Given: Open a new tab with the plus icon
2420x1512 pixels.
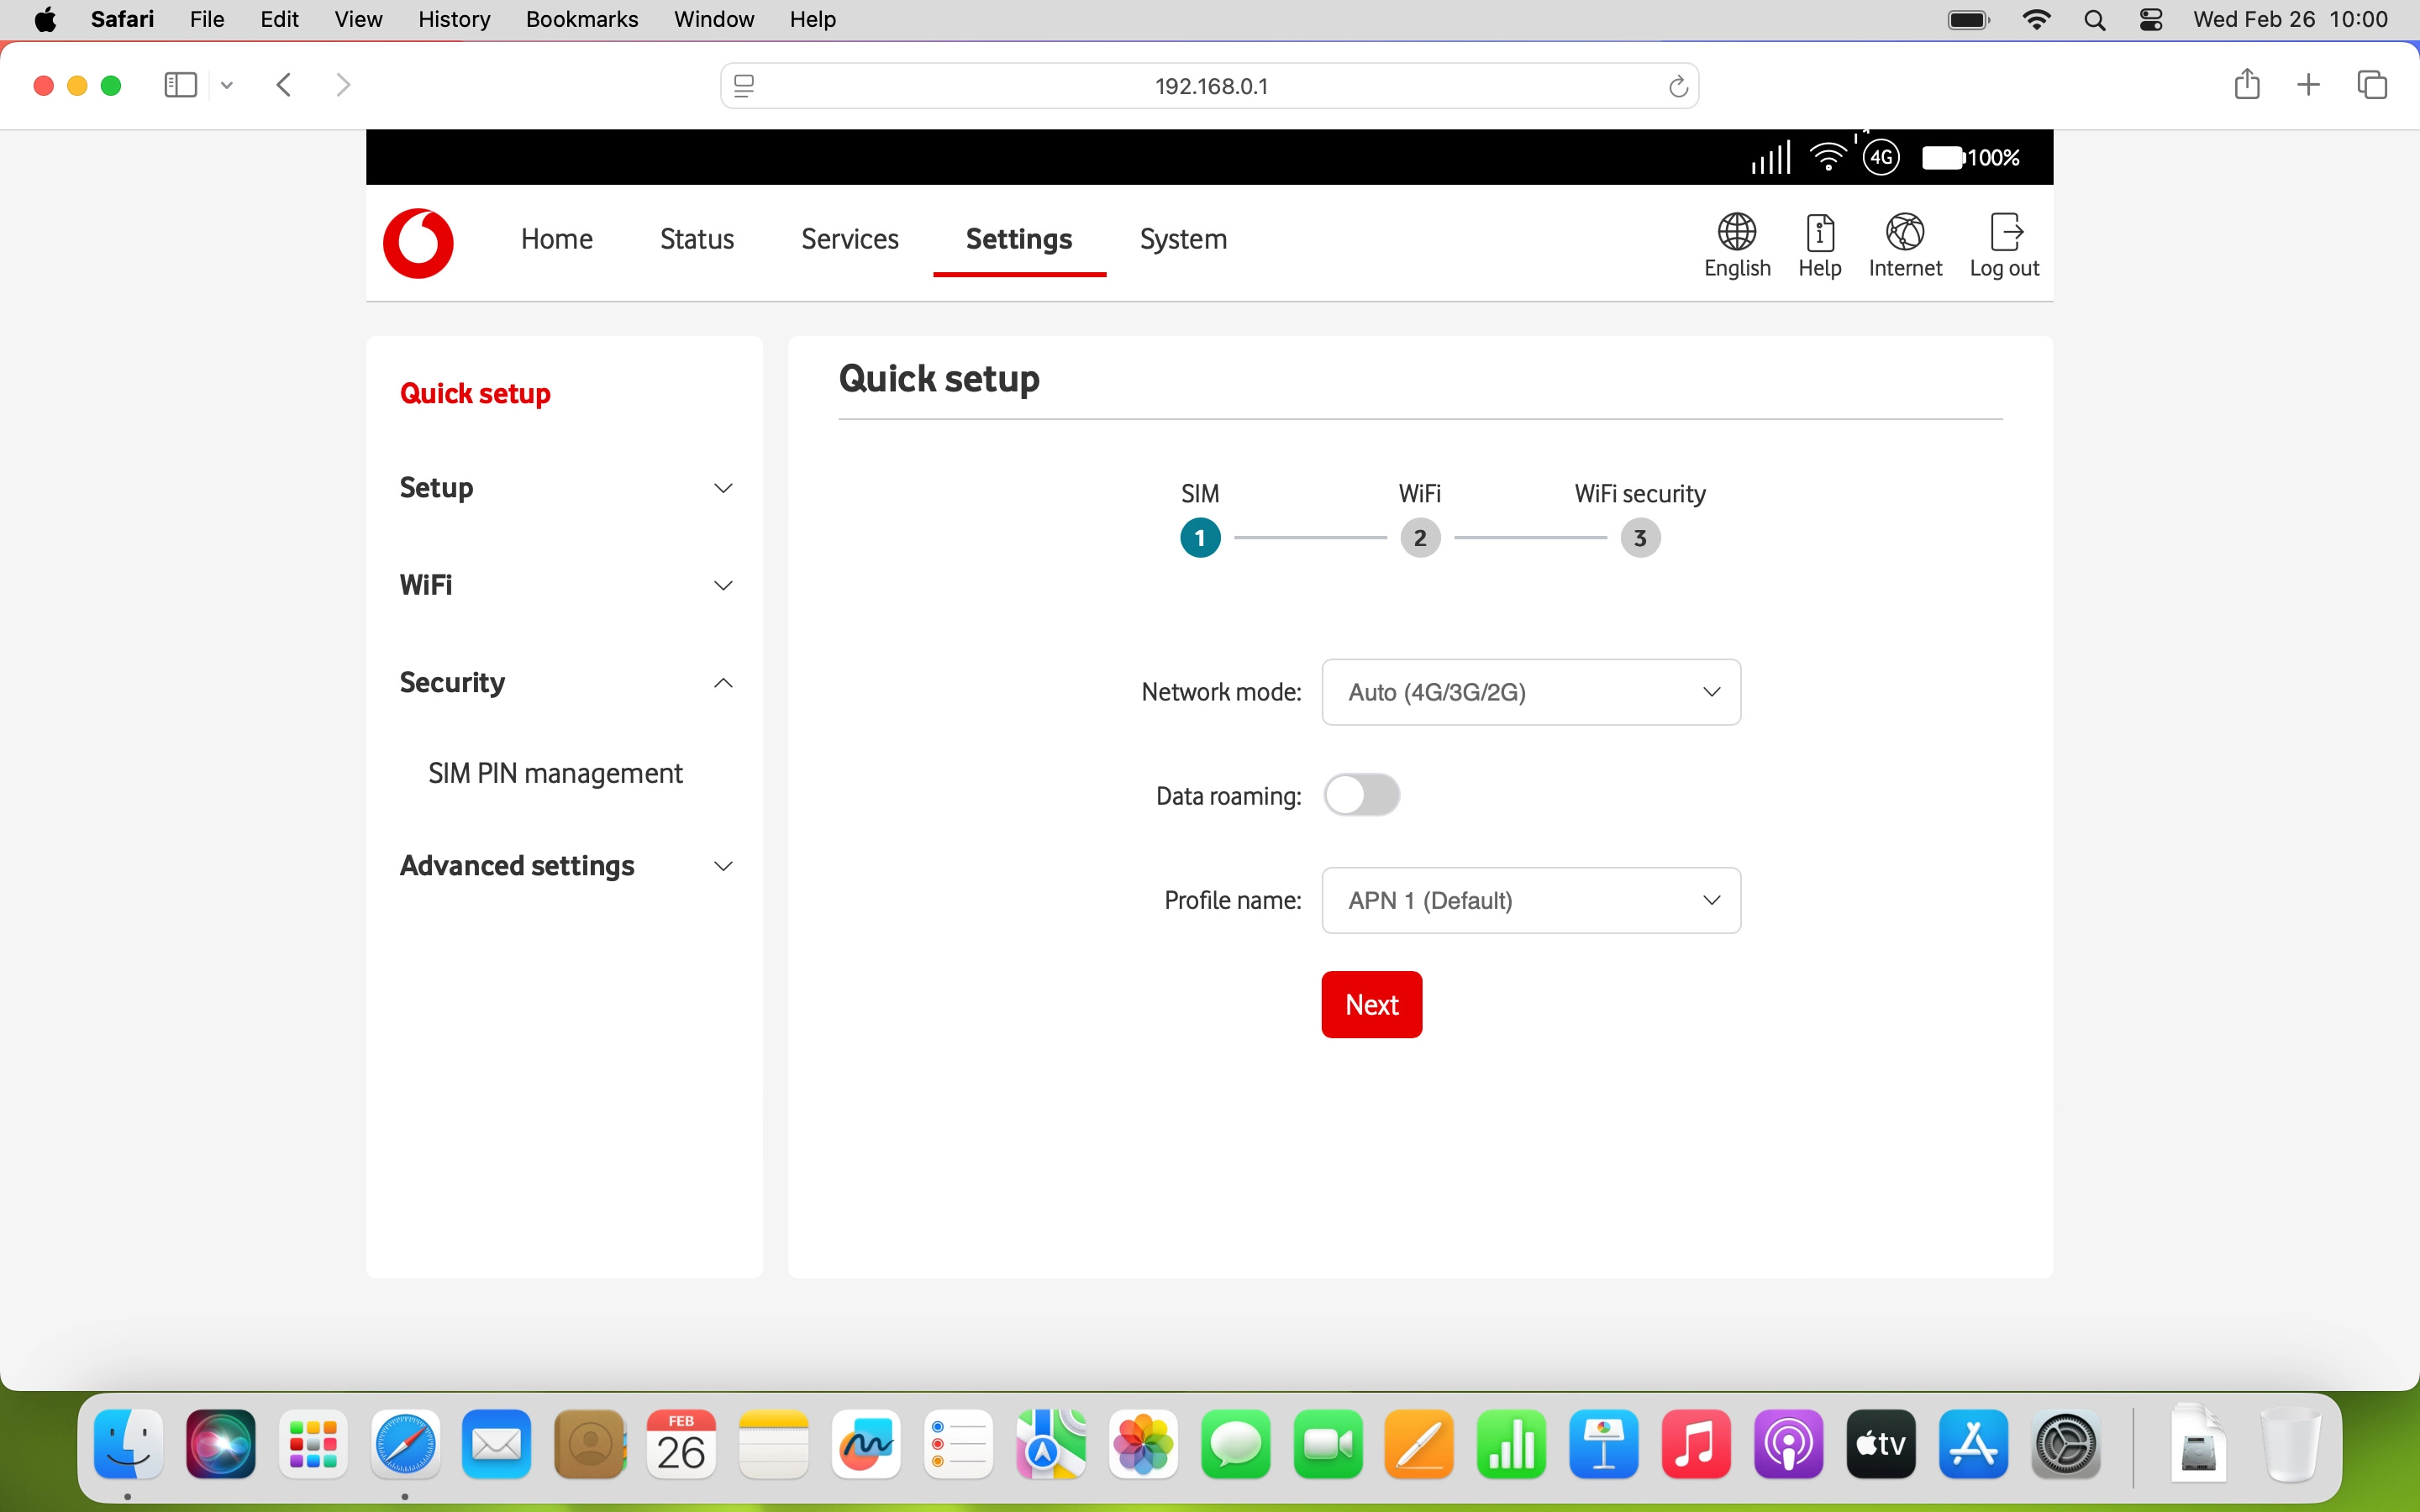Looking at the screenshot, I should tap(2308, 84).
